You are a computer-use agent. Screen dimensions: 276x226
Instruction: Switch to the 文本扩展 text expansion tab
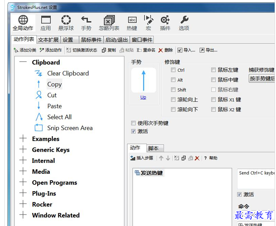(48, 40)
